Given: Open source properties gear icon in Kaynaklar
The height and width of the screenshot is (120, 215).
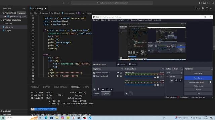Looking at the screenshot, I should [103, 89].
